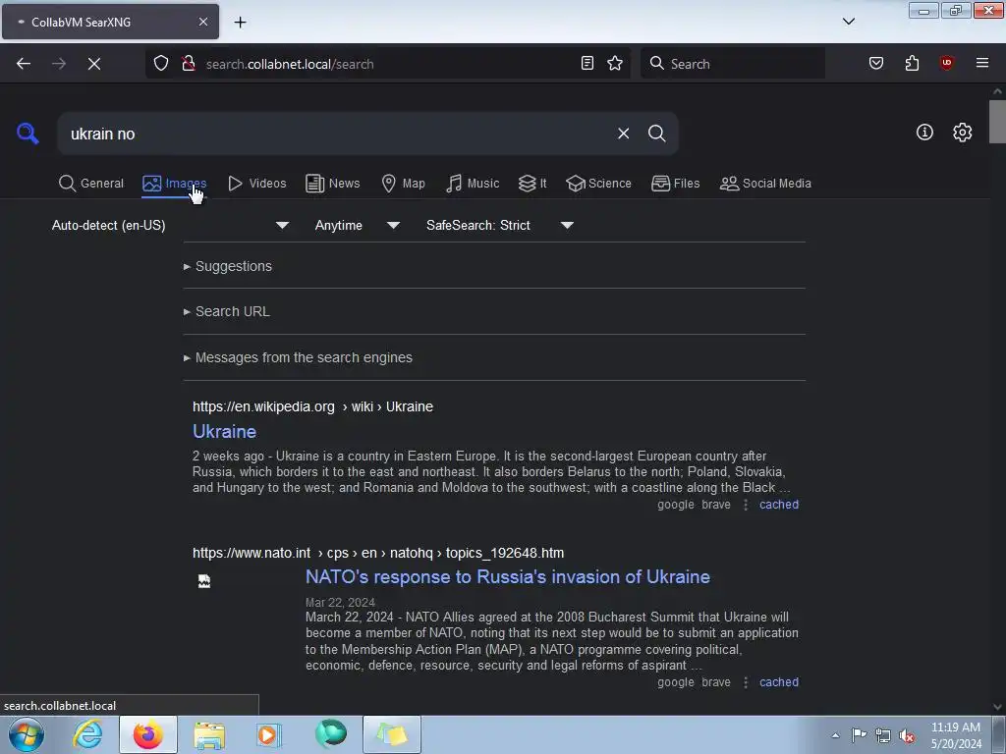
Task: Click the broken thumbnail of NATO result
Action: (x=204, y=581)
